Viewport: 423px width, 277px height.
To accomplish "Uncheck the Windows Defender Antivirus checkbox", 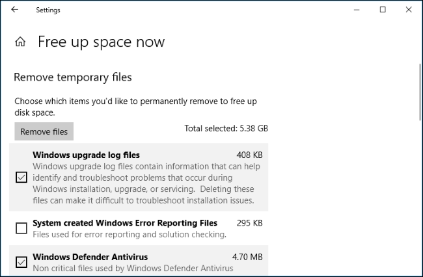I will (x=21, y=262).
